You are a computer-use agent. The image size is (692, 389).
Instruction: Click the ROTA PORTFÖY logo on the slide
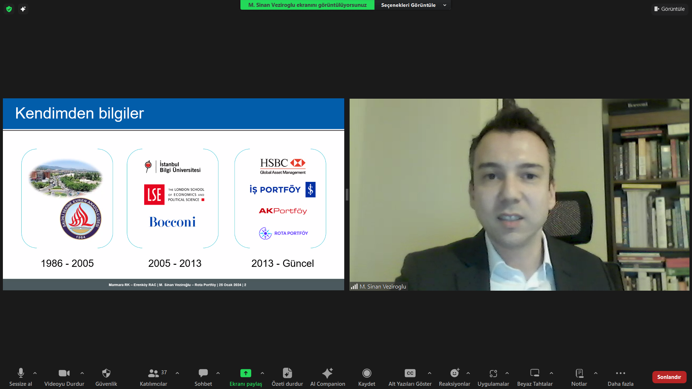pos(284,233)
